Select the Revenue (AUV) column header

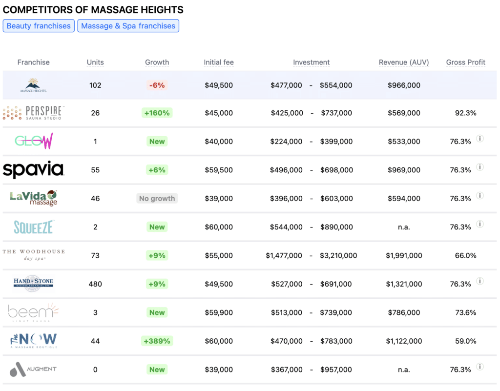point(404,62)
